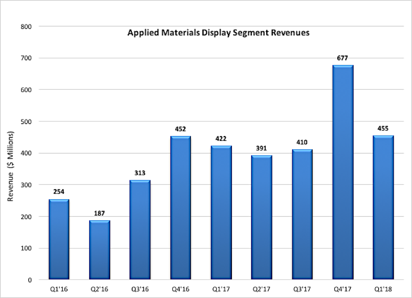The height and width of the screenshot is (298, 412).
Task: Click the chart title Applied Materials Display Segment Revenues
Action: (x=218, y=33)
